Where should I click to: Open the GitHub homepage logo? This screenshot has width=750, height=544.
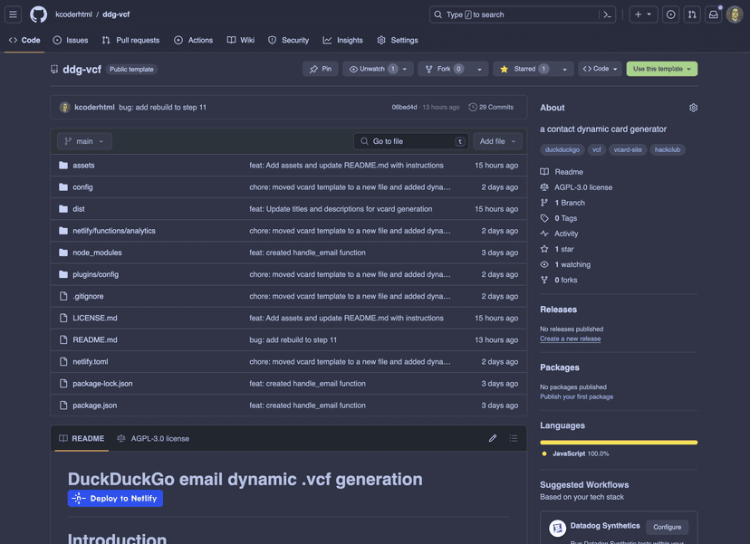[x=38, y=14]
